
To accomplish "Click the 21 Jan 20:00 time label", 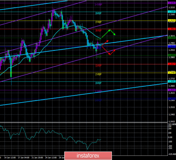I will click(37, 158).
